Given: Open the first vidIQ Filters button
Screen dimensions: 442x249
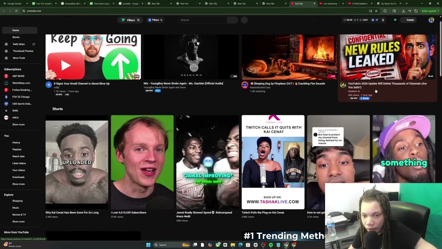Looking at the screenshot, I should 131,20.
